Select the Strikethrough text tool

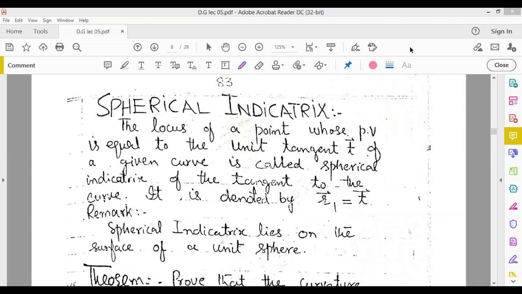point(158,65)
